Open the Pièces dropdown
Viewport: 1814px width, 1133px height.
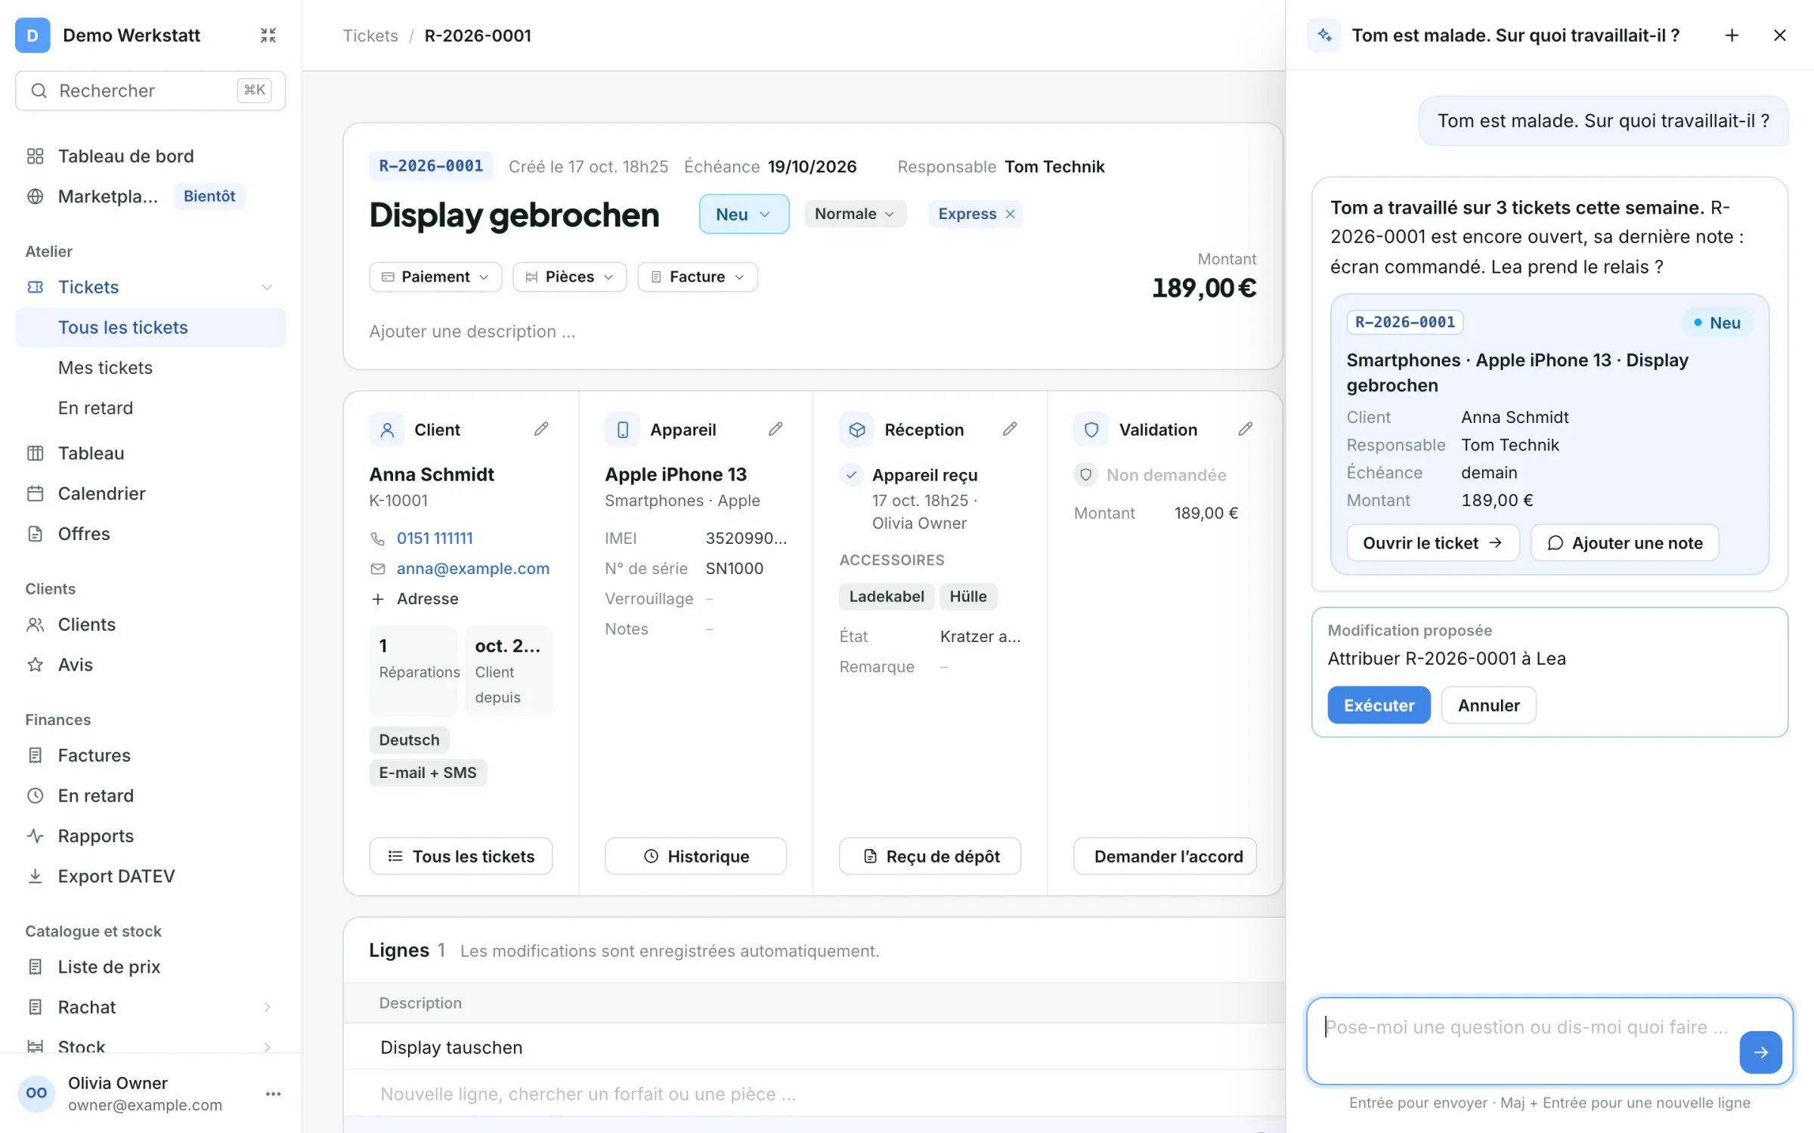(x=570, y=276)
